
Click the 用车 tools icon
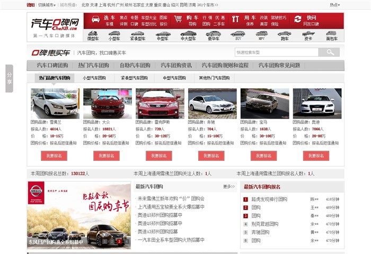tap(235, 19)
